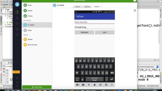162x91 pixels.
Task: Switch to the Device tab
Action: (x=78, y=7)
